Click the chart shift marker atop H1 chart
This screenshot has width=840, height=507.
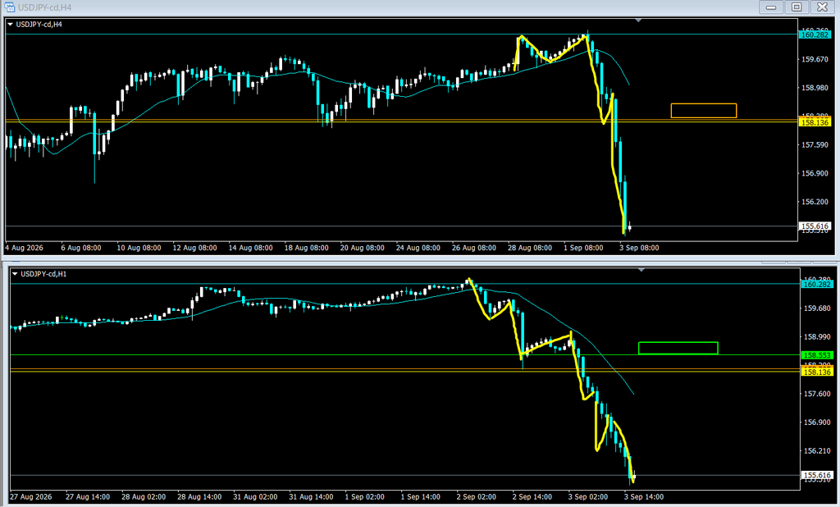point(641,270)
